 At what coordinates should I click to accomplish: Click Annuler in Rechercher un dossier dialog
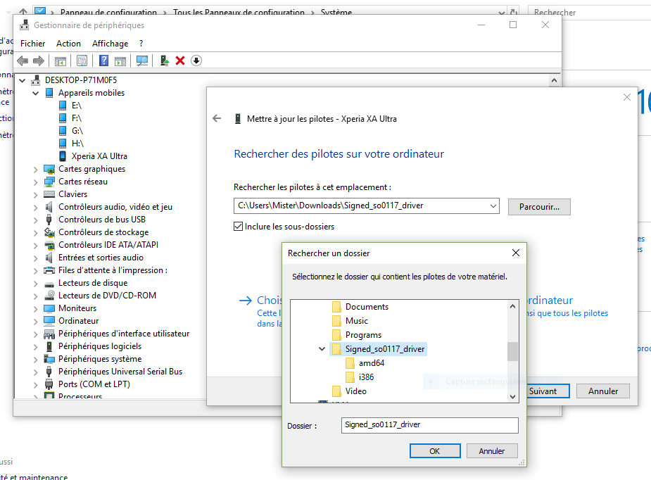click(x=492, y=451)
